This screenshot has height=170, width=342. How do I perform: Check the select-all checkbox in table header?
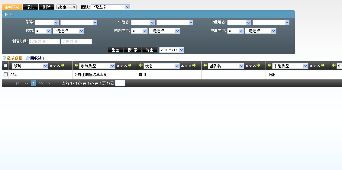tap(6, 66)
